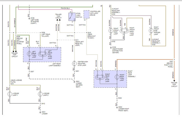Select the Left Rear Lamp Assembly label

click(x=55, y=65)
